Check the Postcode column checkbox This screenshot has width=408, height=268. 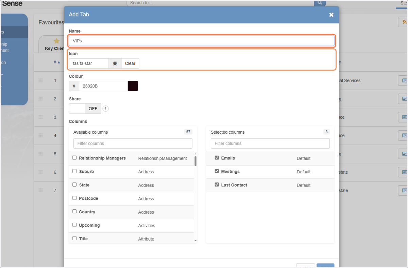(74, 198)
